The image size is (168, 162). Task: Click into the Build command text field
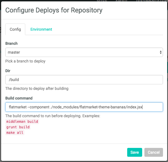[84, 107]
